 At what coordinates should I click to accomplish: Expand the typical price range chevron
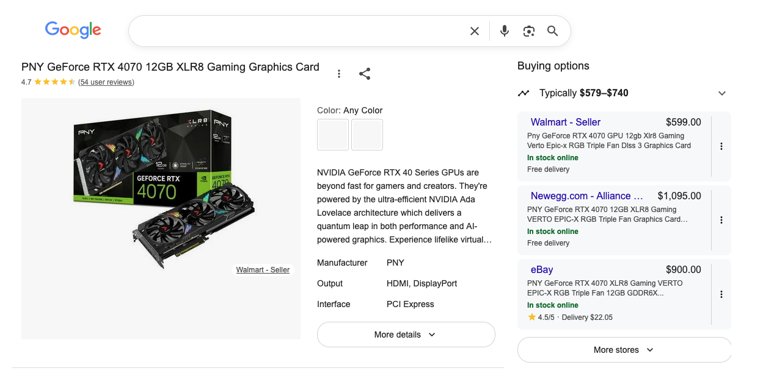coord(721,93)
